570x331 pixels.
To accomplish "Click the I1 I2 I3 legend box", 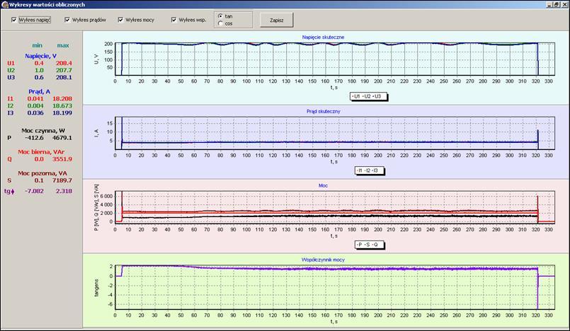I will tap(369, 170).
